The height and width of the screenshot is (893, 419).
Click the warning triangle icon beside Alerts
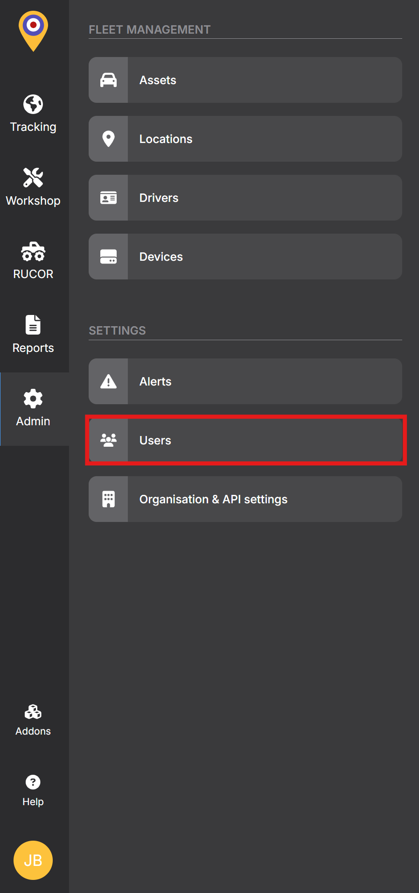pyautogui.click(x=108, y=381)
